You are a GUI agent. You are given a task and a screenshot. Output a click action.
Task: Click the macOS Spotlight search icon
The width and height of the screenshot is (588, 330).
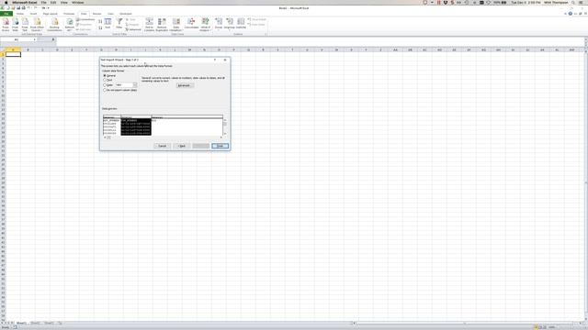pos(573,2)
